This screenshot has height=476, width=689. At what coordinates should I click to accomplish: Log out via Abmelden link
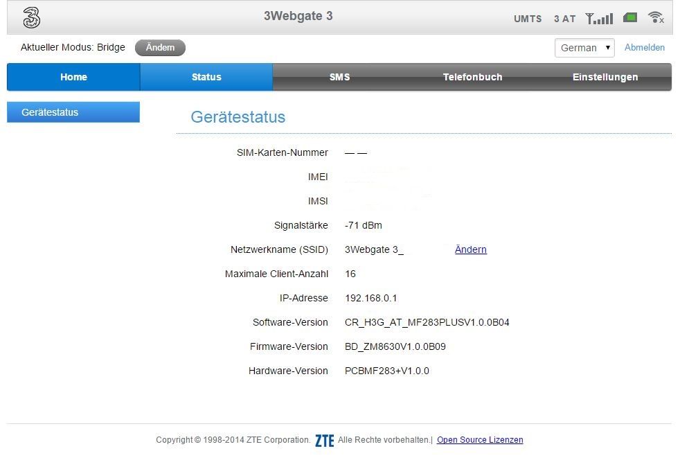(644, 48)
